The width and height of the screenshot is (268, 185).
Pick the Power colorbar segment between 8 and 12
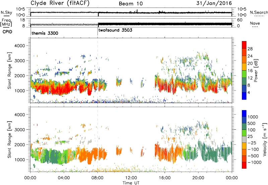[244, 81]
